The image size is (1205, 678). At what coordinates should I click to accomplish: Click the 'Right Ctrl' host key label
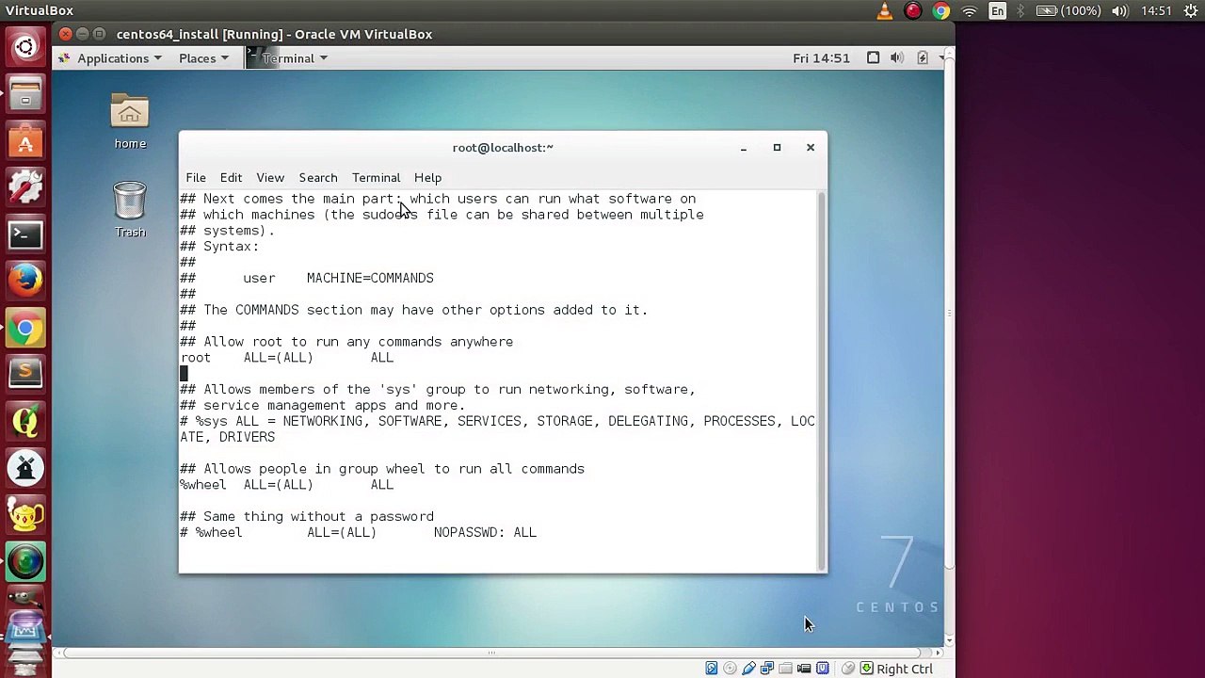(905, 670)
